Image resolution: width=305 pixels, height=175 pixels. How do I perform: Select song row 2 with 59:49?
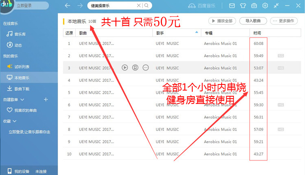[x=182, y=56]
